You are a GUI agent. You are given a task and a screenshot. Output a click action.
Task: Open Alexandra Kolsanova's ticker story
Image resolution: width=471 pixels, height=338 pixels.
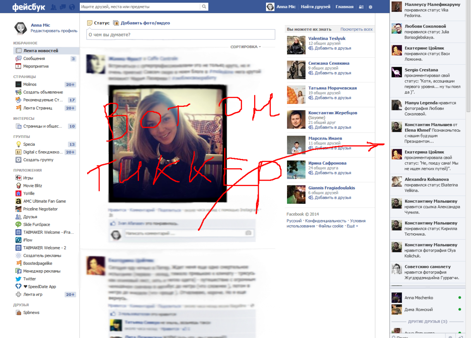pyautogui.click(x=427, y=185)
